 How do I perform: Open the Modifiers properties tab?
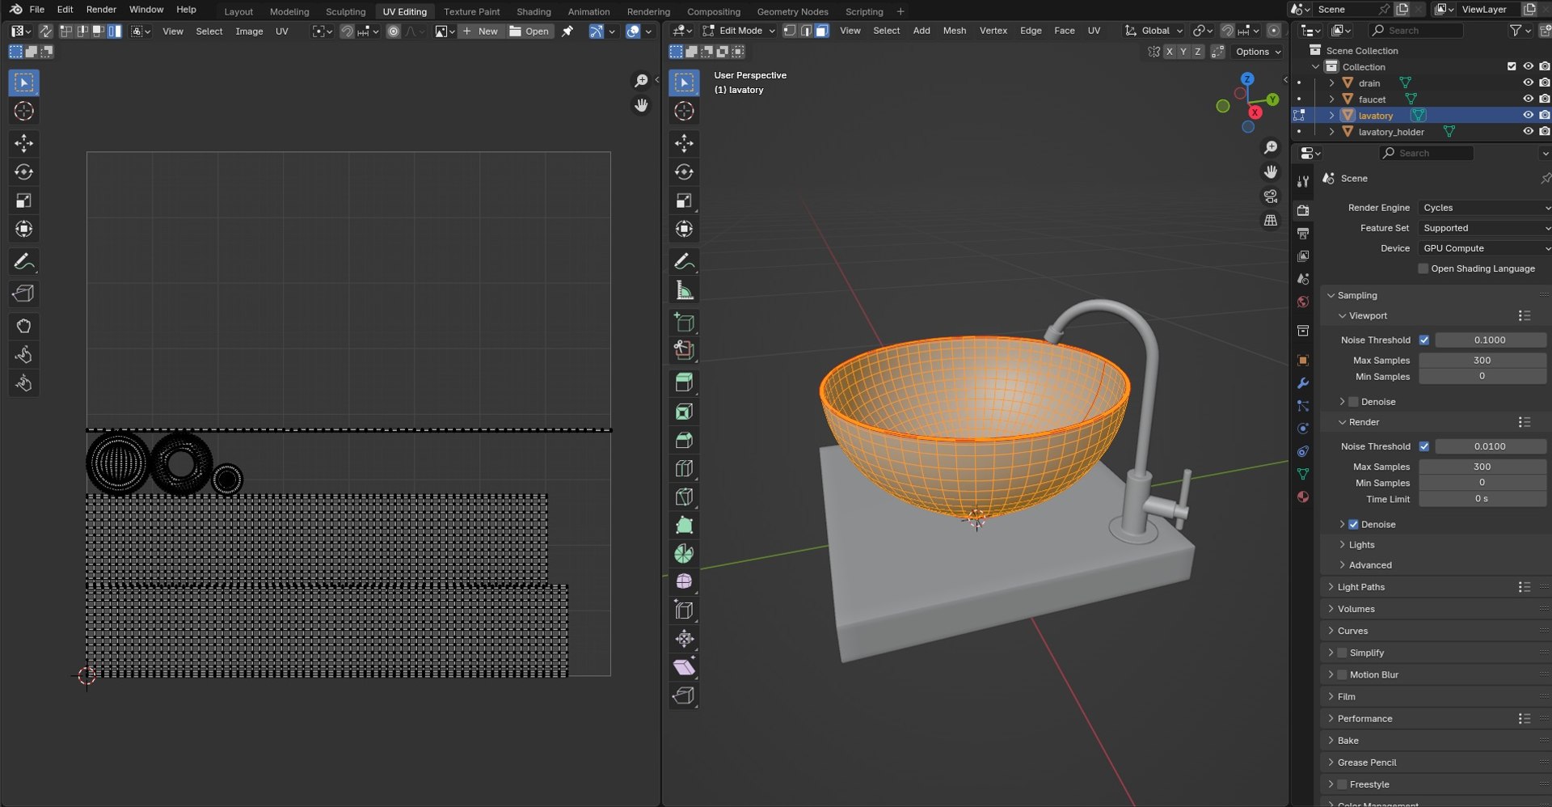click(x=1302, y=383)
